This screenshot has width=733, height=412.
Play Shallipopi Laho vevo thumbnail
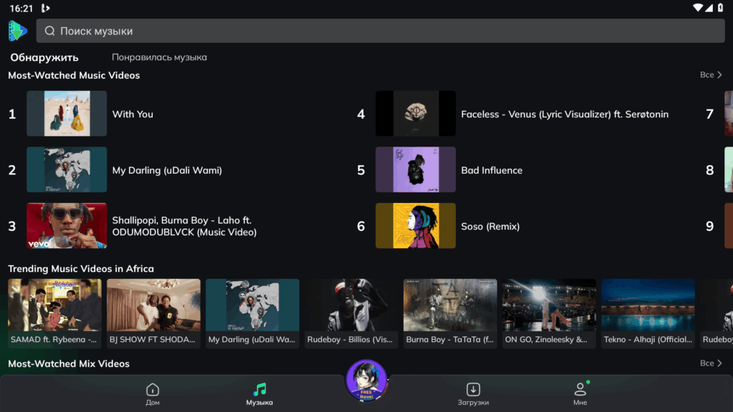pos(67,225)
